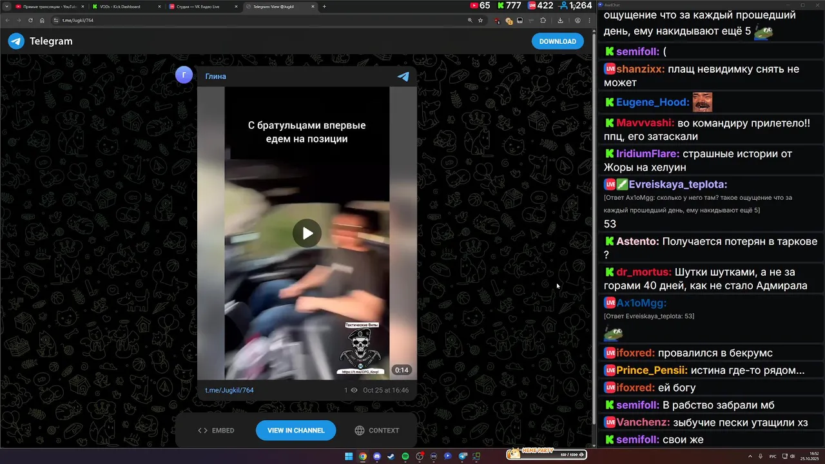Open the Глина channel avatar
Image resolution: width=825 pixels, height=464 pixels.
click(x=184, y=75)
